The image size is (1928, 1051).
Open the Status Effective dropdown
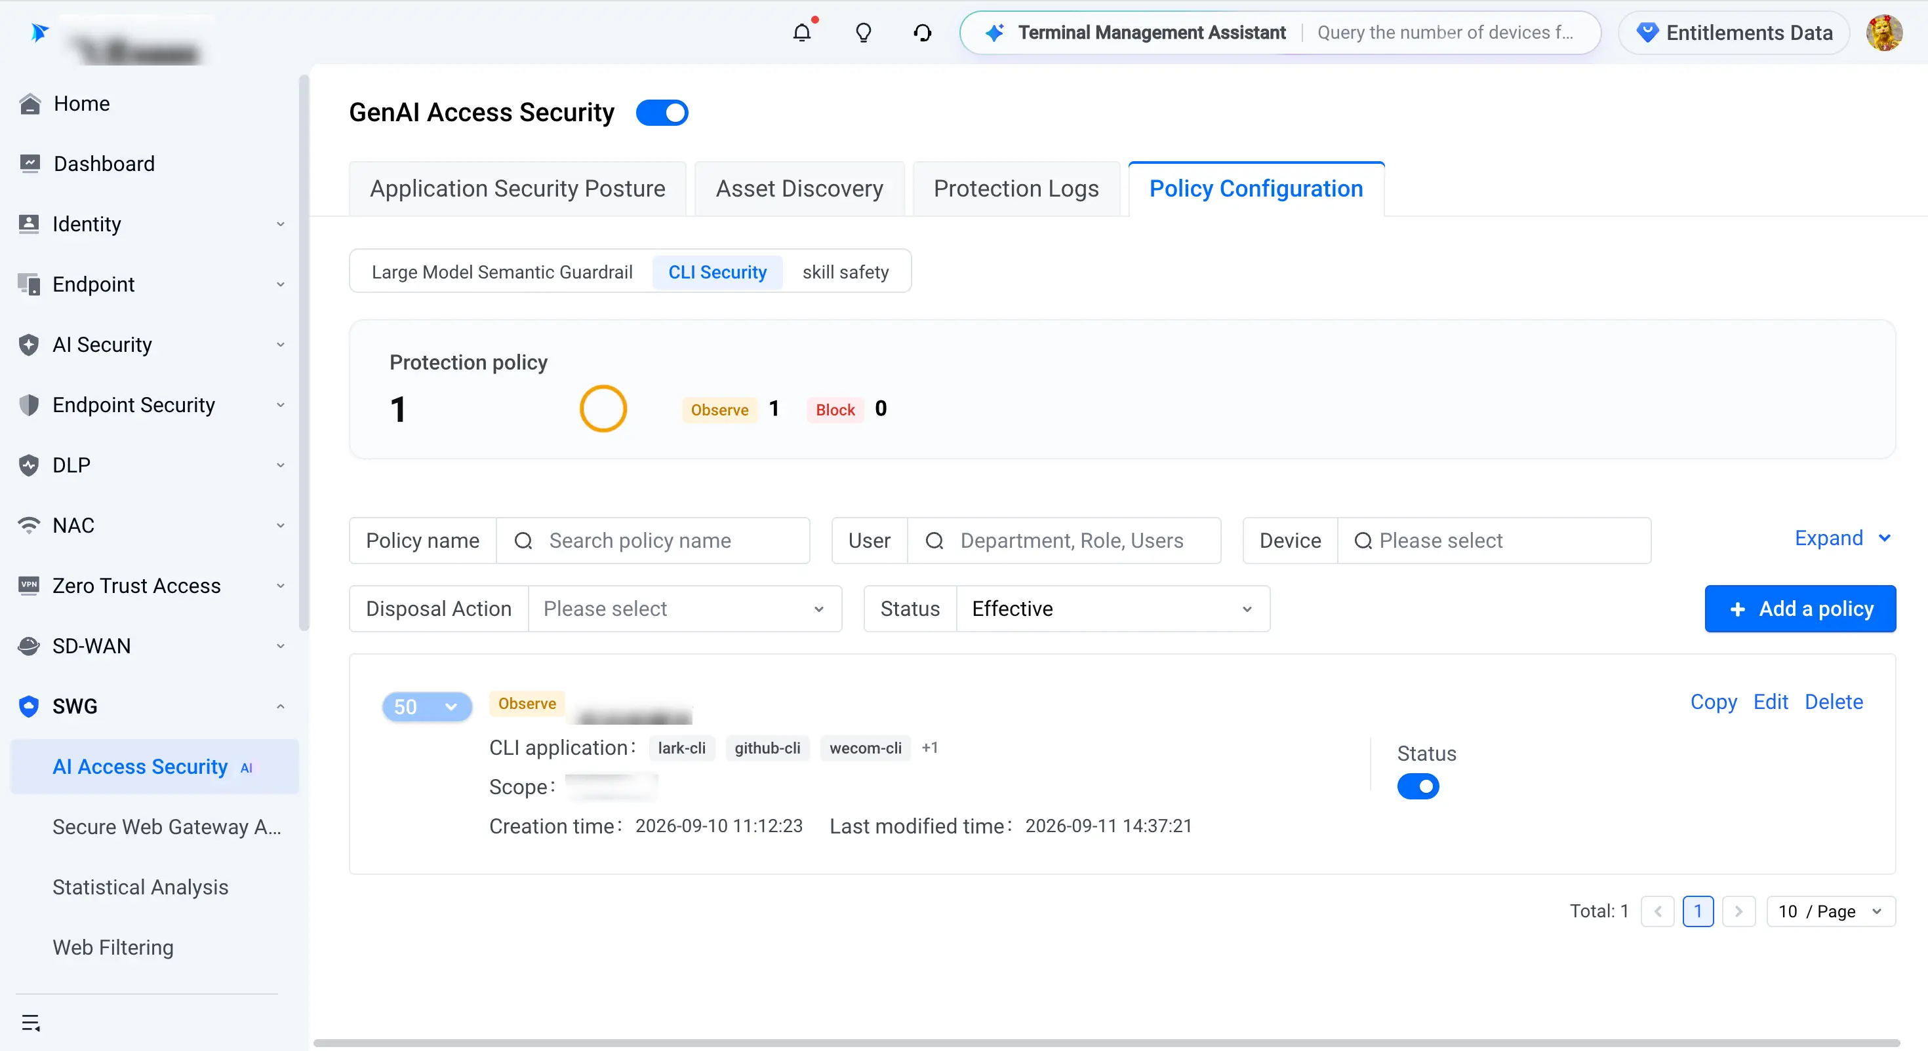click(x=1112, y=609)
